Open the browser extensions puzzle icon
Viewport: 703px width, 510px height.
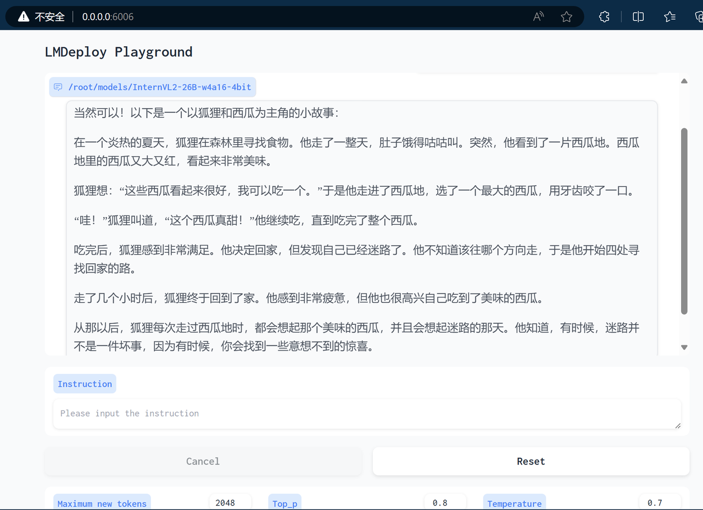pos(604,16)
